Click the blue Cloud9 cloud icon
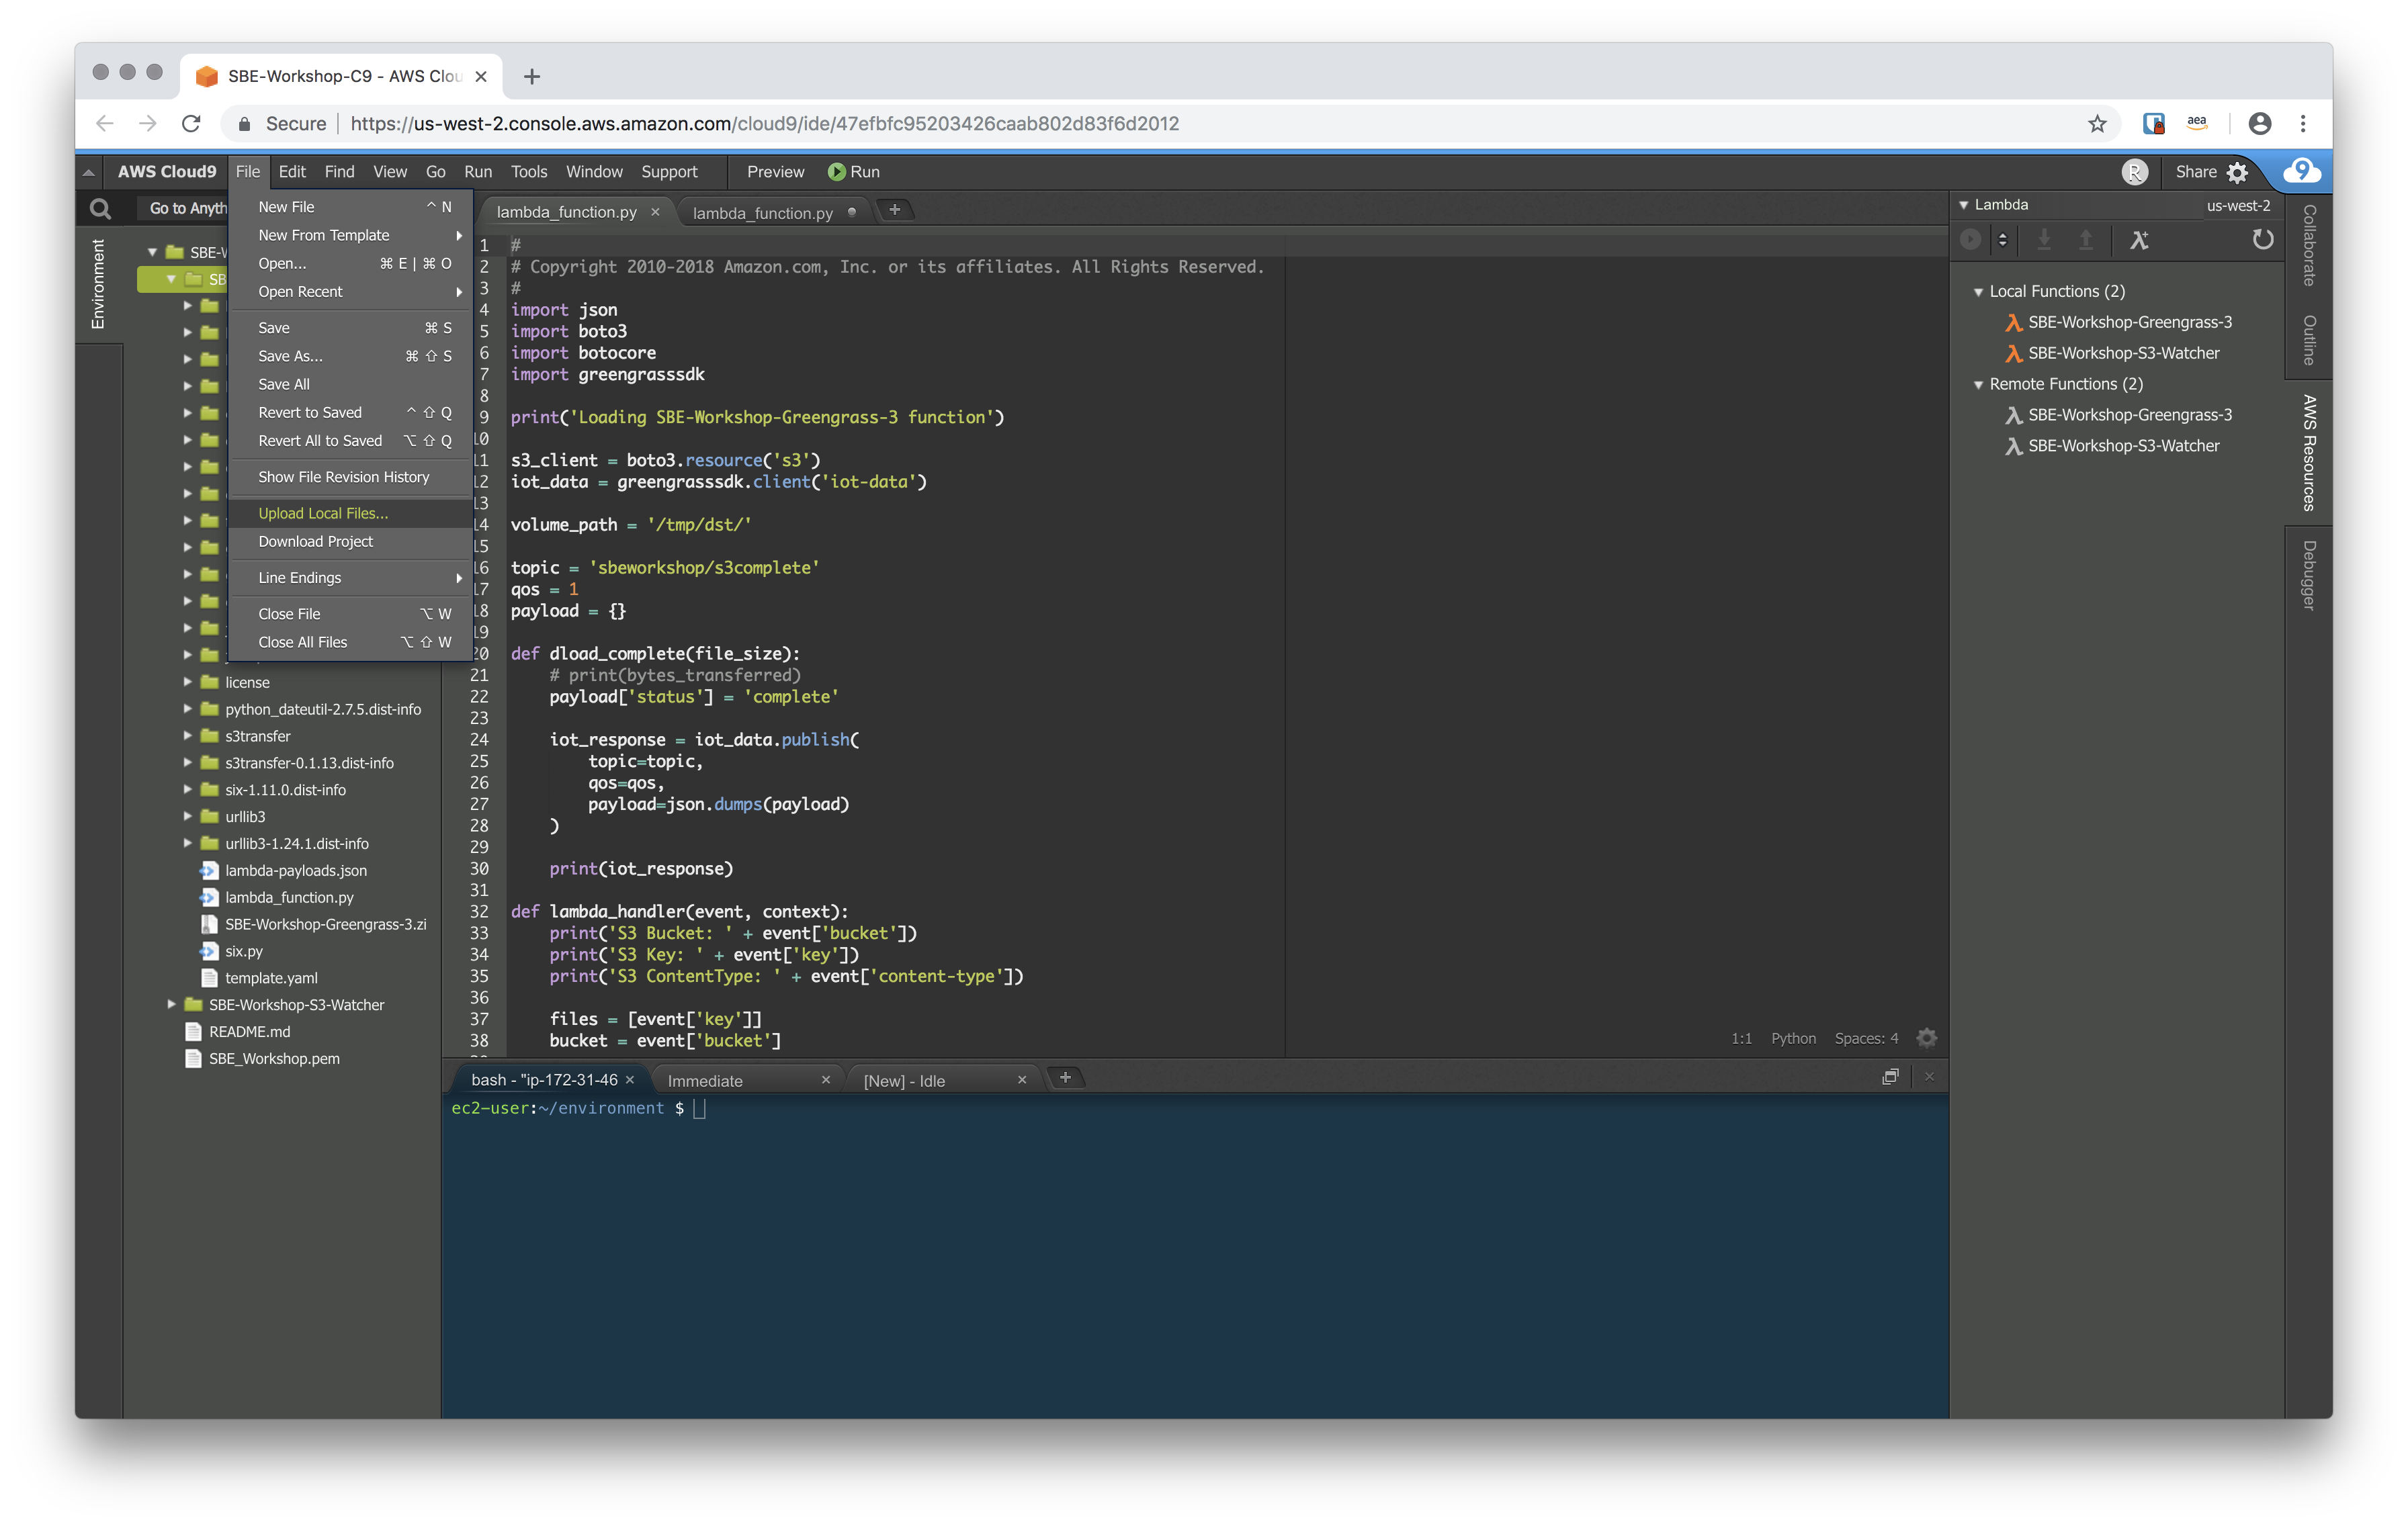 coord(2302,171)
